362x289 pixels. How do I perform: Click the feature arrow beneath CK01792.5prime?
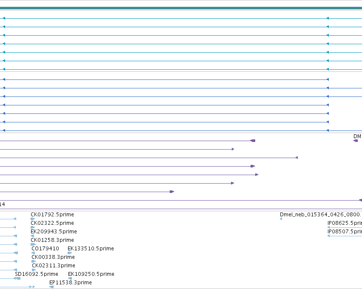pyautogui.click(x=33, y=219)
